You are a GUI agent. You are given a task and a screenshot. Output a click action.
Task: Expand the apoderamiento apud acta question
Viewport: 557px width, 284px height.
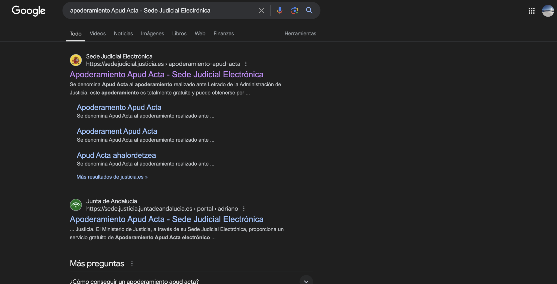pyautogui.click(x=306, y=281)
